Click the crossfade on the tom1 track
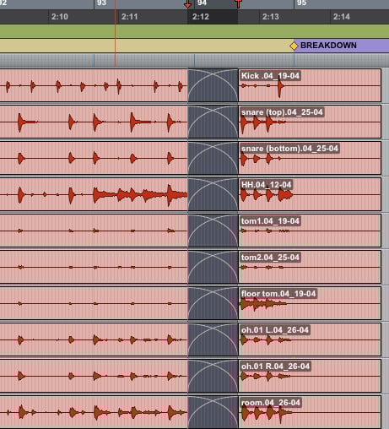This screenshot has height=429, width=389. coord(213,231)
